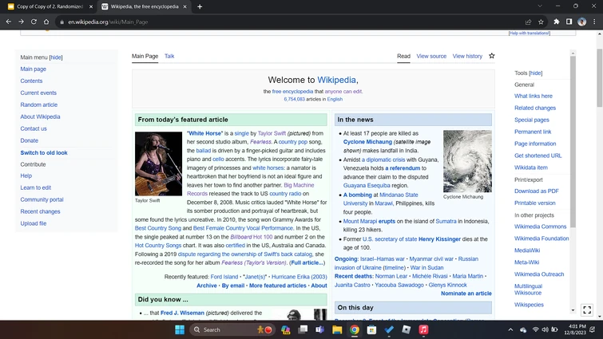
Task: Click the browser page vertical scrollbar thumb
Action: [x=600, y=78]
